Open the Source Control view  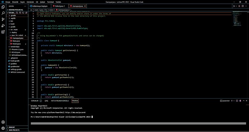tap(3, 19)
